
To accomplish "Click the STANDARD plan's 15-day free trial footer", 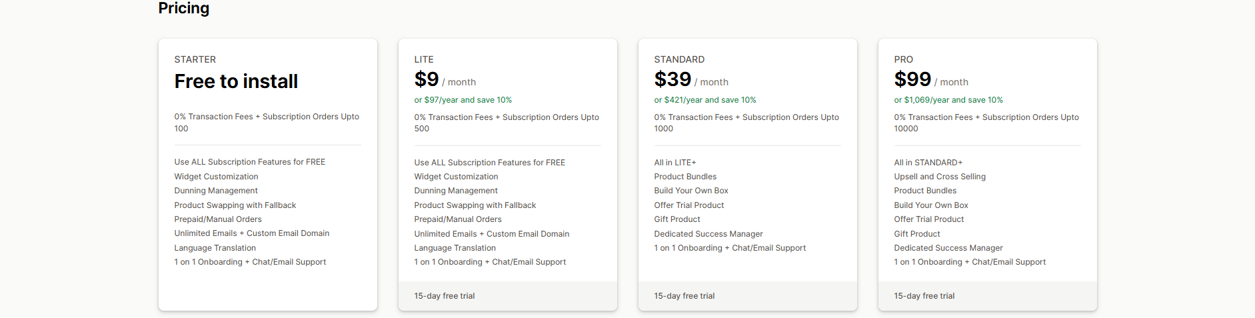I will coord(684,296).
